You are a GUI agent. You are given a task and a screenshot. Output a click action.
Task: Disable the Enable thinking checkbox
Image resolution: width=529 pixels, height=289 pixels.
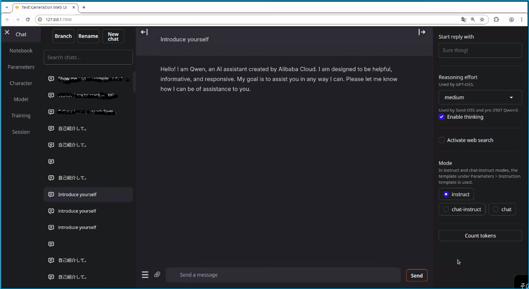click(441, 117)
